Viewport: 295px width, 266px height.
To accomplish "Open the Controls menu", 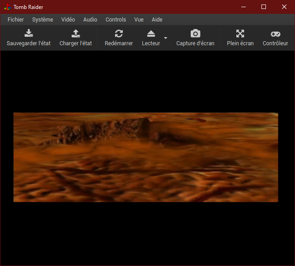I will [x=115, y=20].
